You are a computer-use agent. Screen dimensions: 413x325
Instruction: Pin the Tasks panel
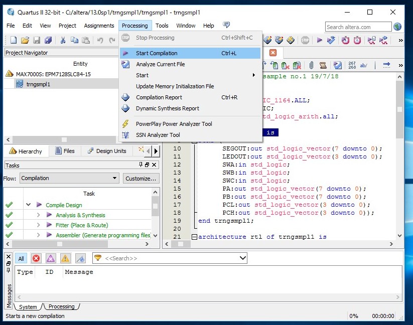coord(141,165)
